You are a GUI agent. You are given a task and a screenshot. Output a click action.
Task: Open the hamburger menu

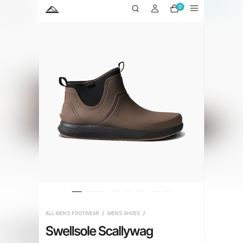[x=194, y=8]
